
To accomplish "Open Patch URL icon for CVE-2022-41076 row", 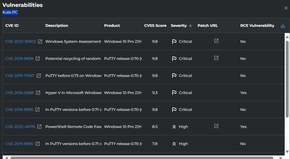I will pyautogui.click(x=216, y=126).
